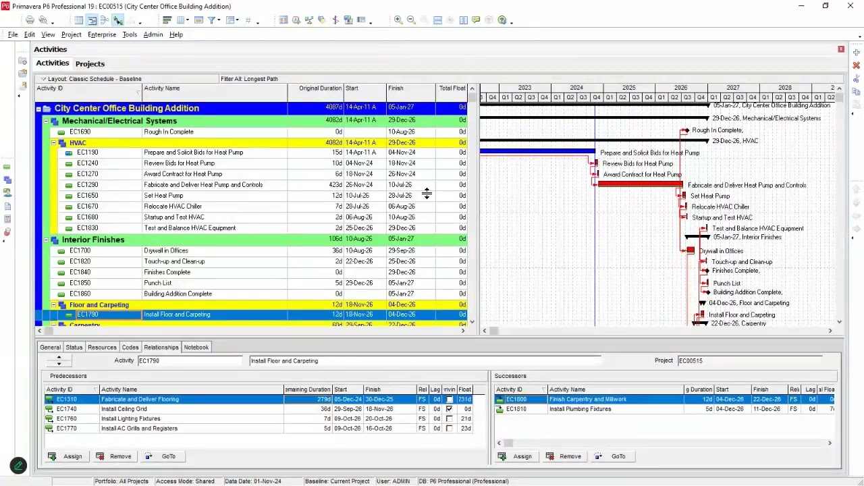This screenshot has width=864, height=486.
Task: Click the Total Float column header
Action: click(x=452, y=88)
